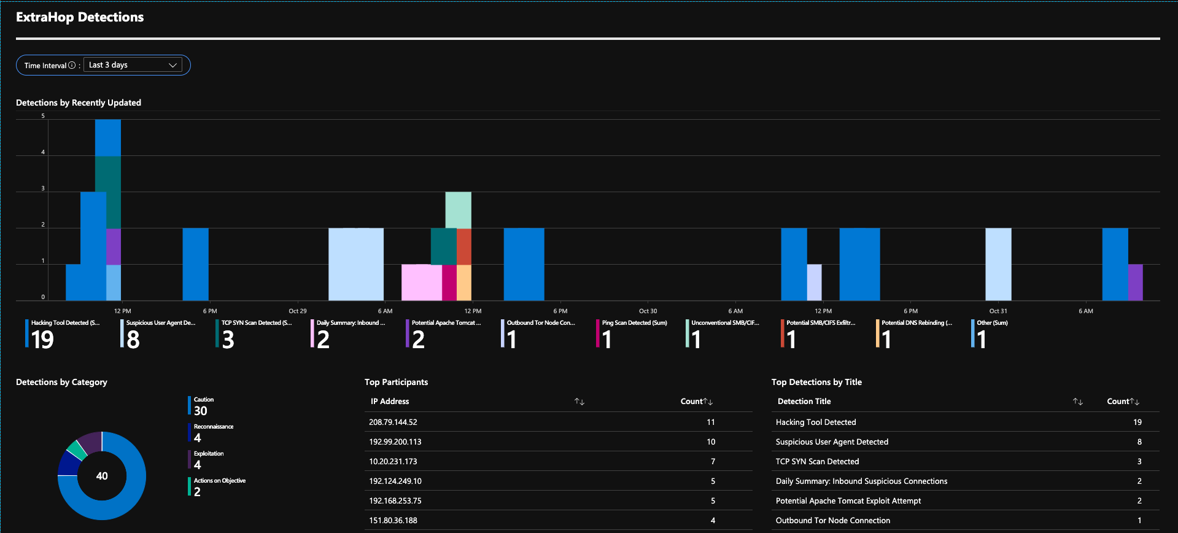
Task: Select Potential Apache Tomcat legend tile
Action: point(444,334)
